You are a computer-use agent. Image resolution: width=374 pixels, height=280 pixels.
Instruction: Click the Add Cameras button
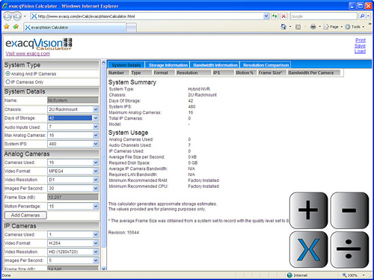(25, 215)
